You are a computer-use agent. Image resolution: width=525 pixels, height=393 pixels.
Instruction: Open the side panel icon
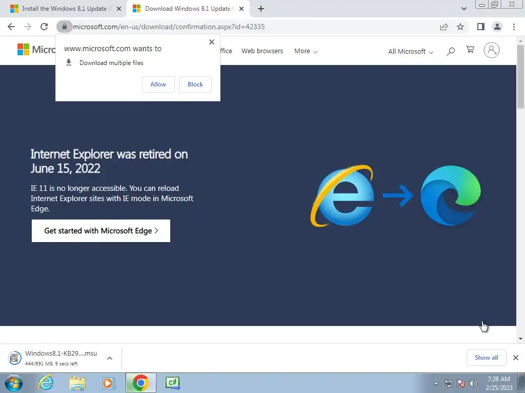(x=481, y=27)
